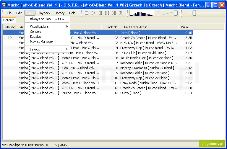
Task: Select track 08 Mędrcy Z Kosmosu
Action: pos(98,68)
